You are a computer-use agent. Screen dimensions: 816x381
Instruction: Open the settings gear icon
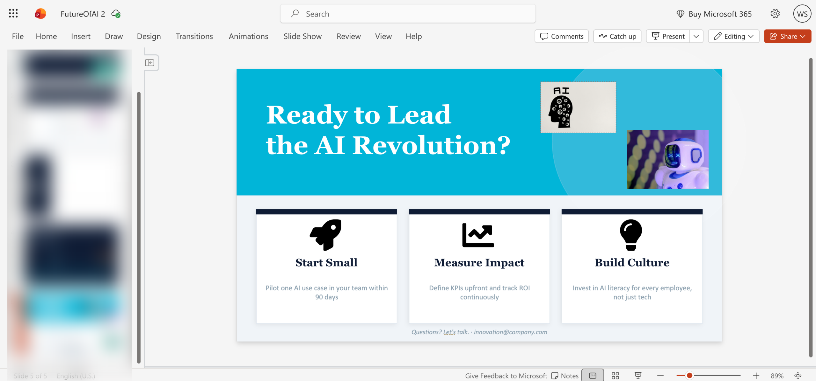[775, 14]
